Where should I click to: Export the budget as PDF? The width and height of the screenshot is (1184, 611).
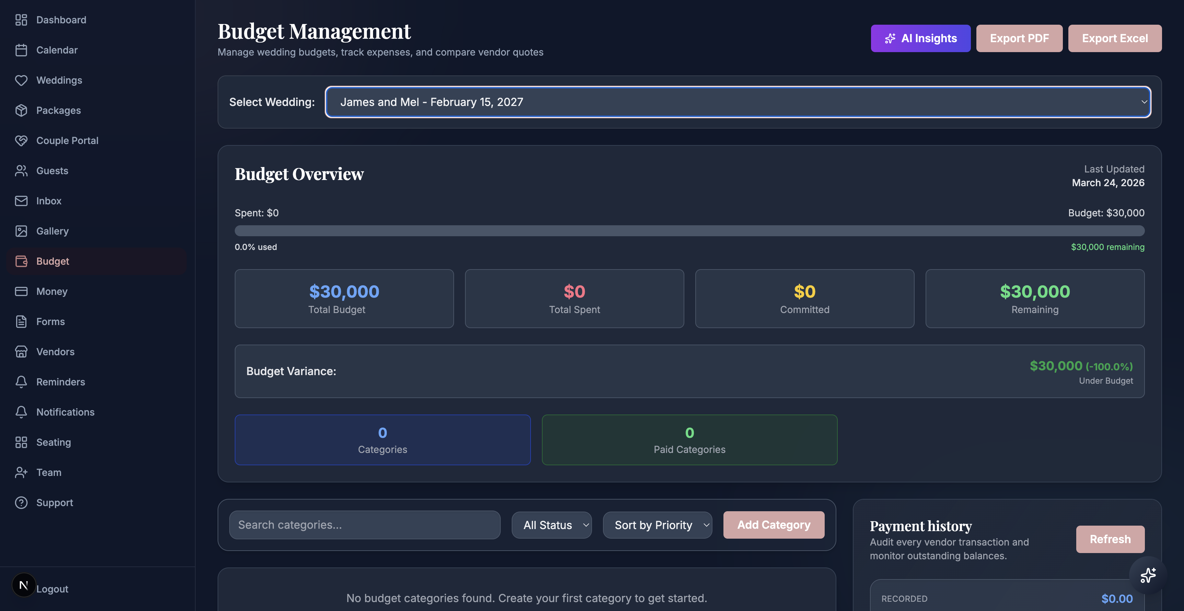(x=1019, y=38)
